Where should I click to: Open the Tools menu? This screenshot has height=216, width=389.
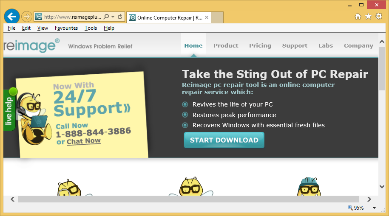coord(91,28)
